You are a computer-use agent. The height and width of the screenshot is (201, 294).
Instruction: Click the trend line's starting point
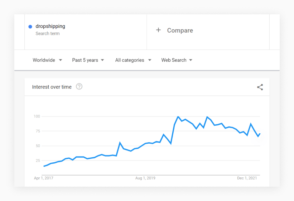[44, 166]
